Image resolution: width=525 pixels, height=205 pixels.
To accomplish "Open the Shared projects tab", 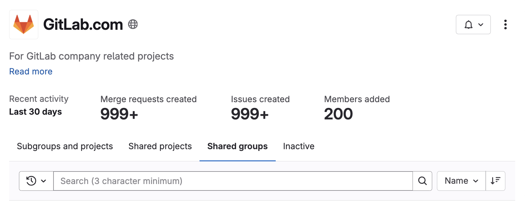I will 160,146.
